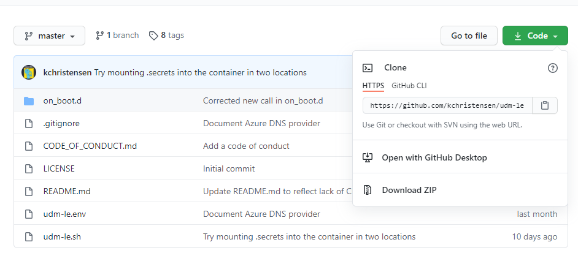Collapse the green Code dropdown
Screen dimensions: 578x253
coord(534,36)
